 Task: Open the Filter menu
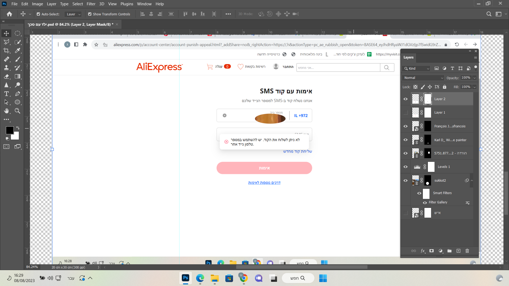[91, 4]
